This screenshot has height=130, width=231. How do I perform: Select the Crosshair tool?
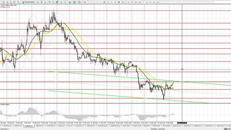(89, 2)
